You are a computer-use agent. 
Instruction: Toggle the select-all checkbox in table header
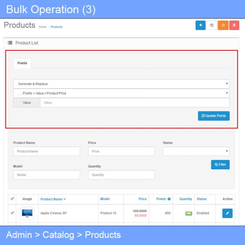tap(12, 198)
